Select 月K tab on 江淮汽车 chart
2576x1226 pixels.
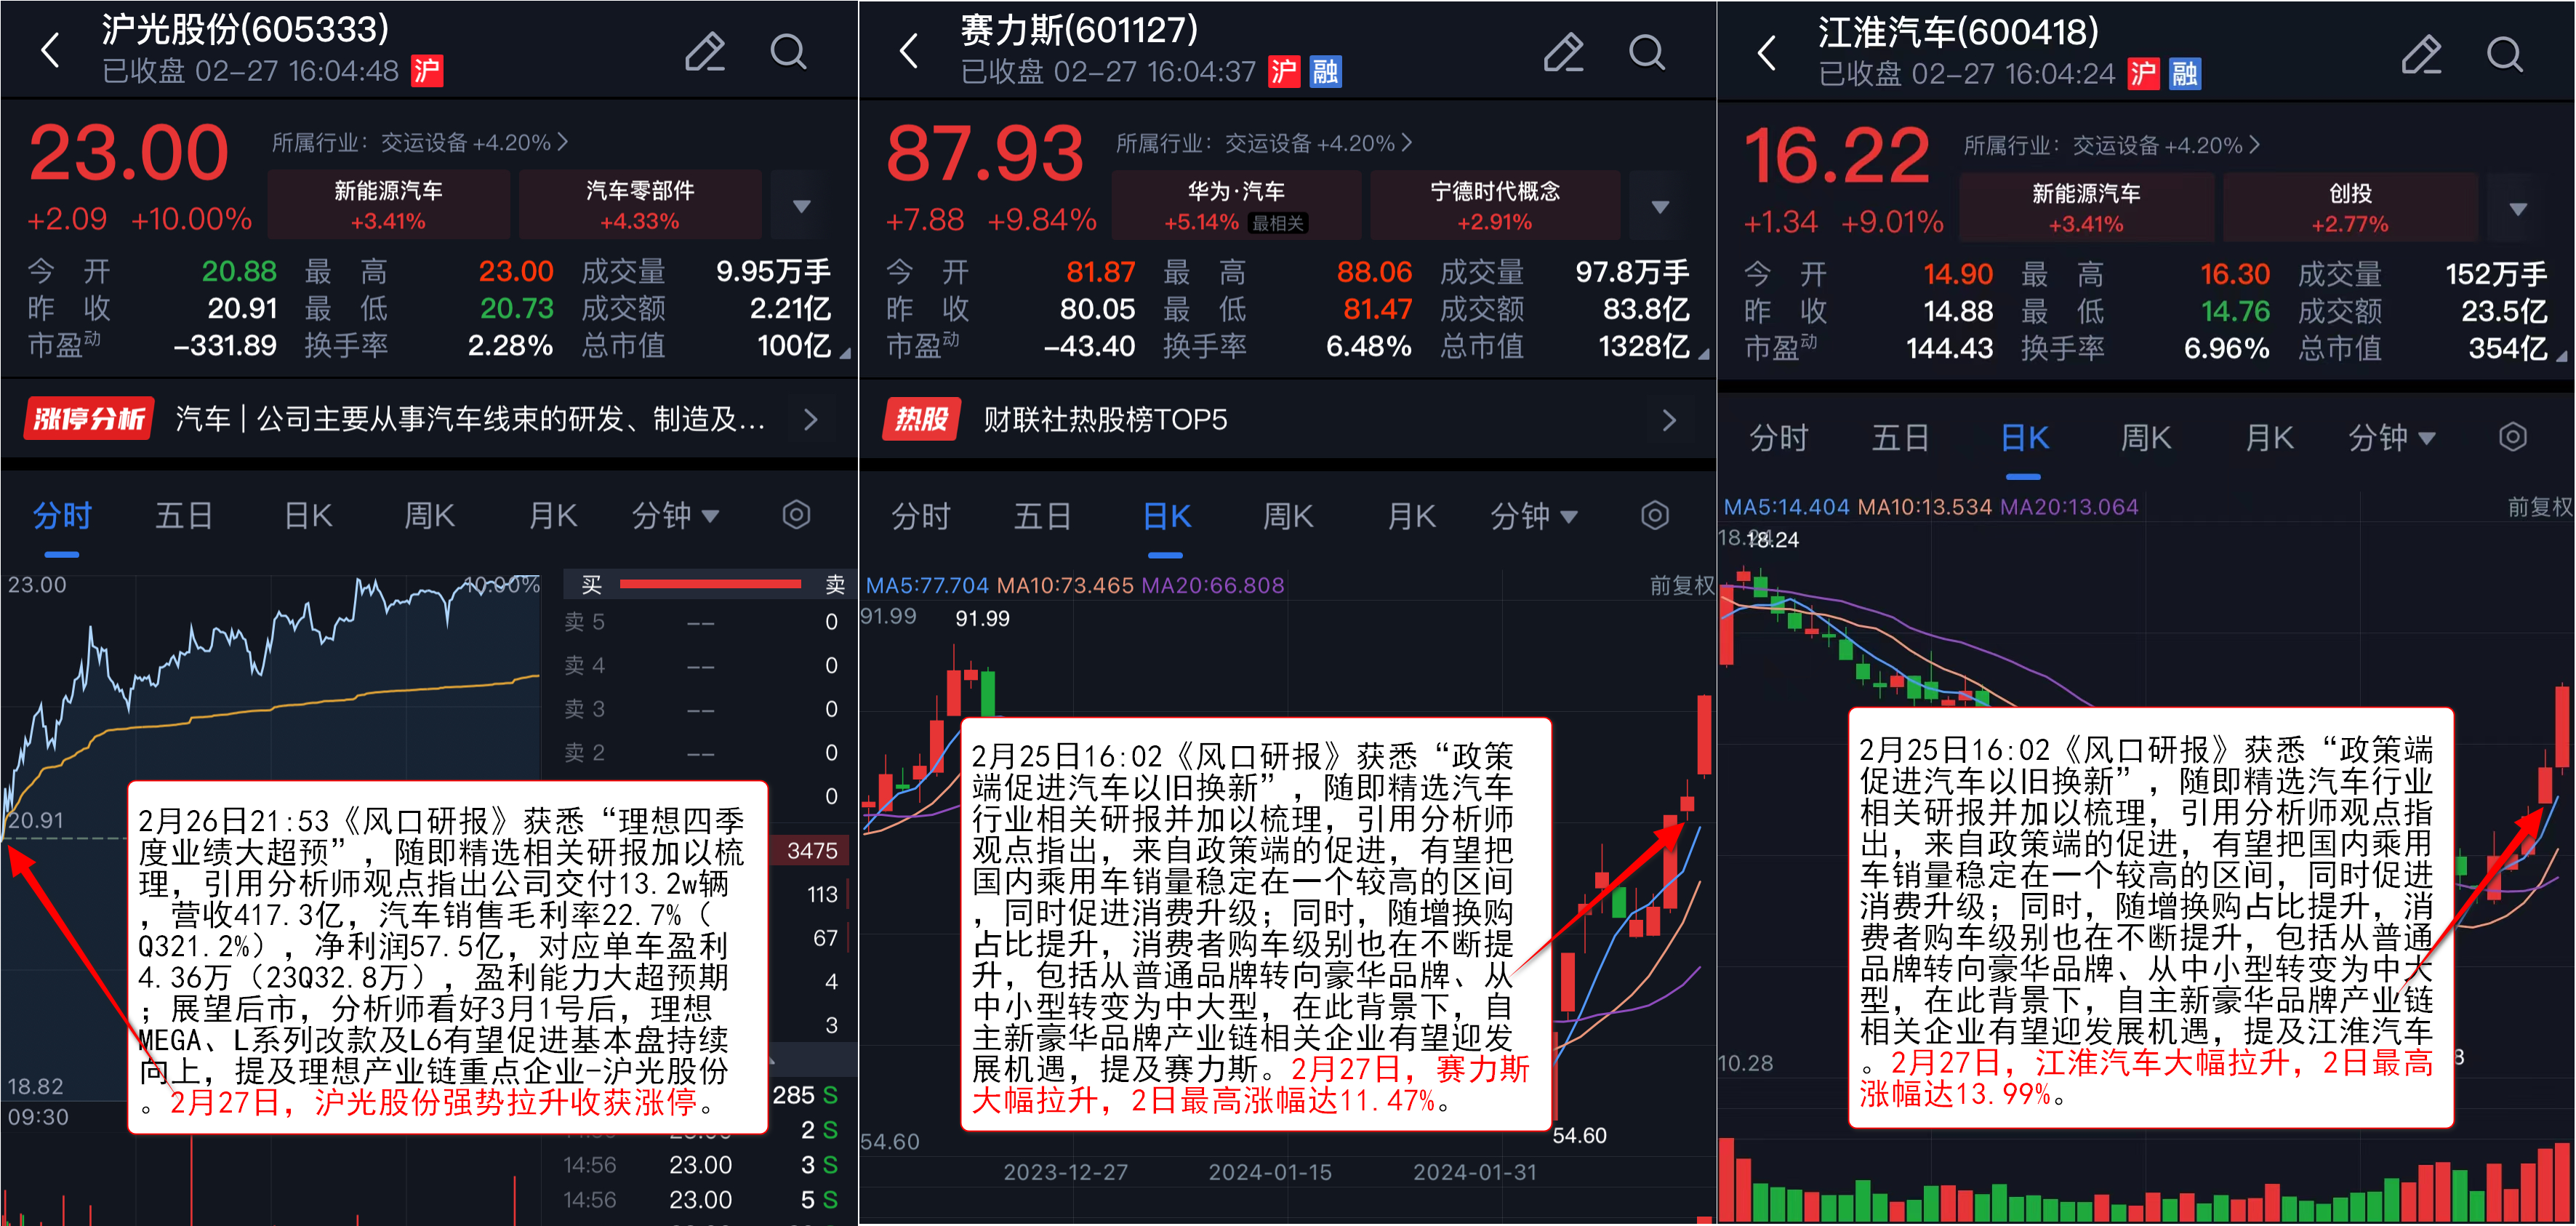pos(2269,438)
